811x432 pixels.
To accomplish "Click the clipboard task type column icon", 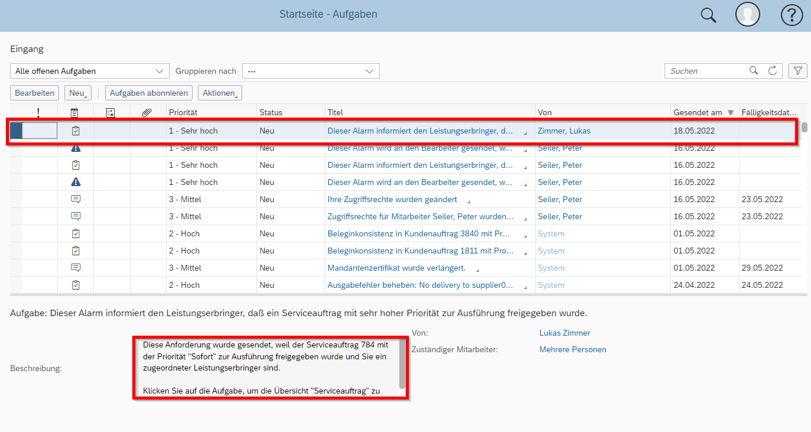I will tap(74, 112).
